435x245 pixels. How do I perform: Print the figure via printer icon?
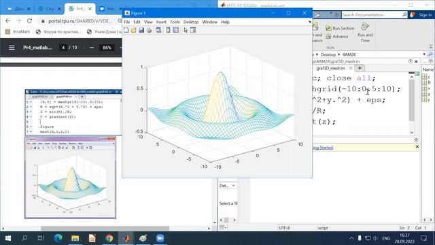150,30
